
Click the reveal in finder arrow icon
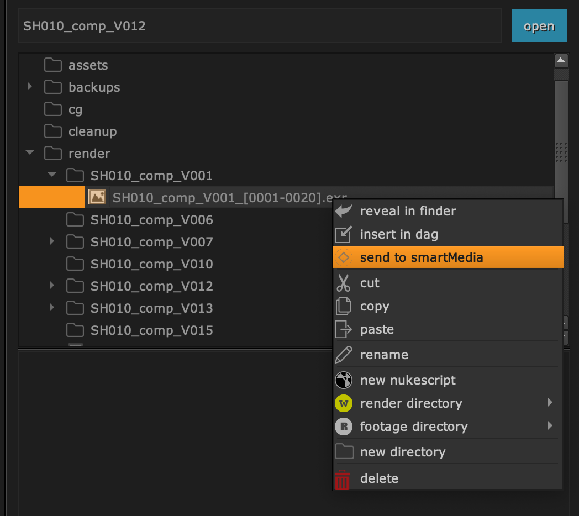(x=344, y=211)
